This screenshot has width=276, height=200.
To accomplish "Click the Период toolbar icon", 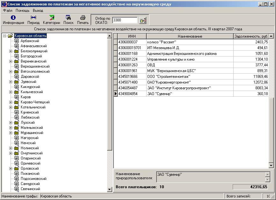I will [x=33, y=18].
